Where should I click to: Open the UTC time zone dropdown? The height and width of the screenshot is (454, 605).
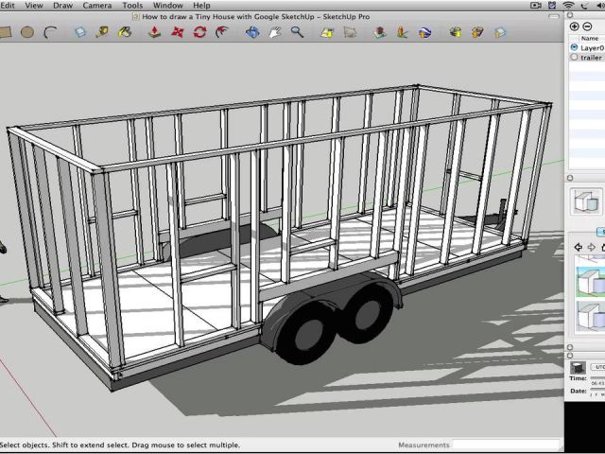pos(597,366)
